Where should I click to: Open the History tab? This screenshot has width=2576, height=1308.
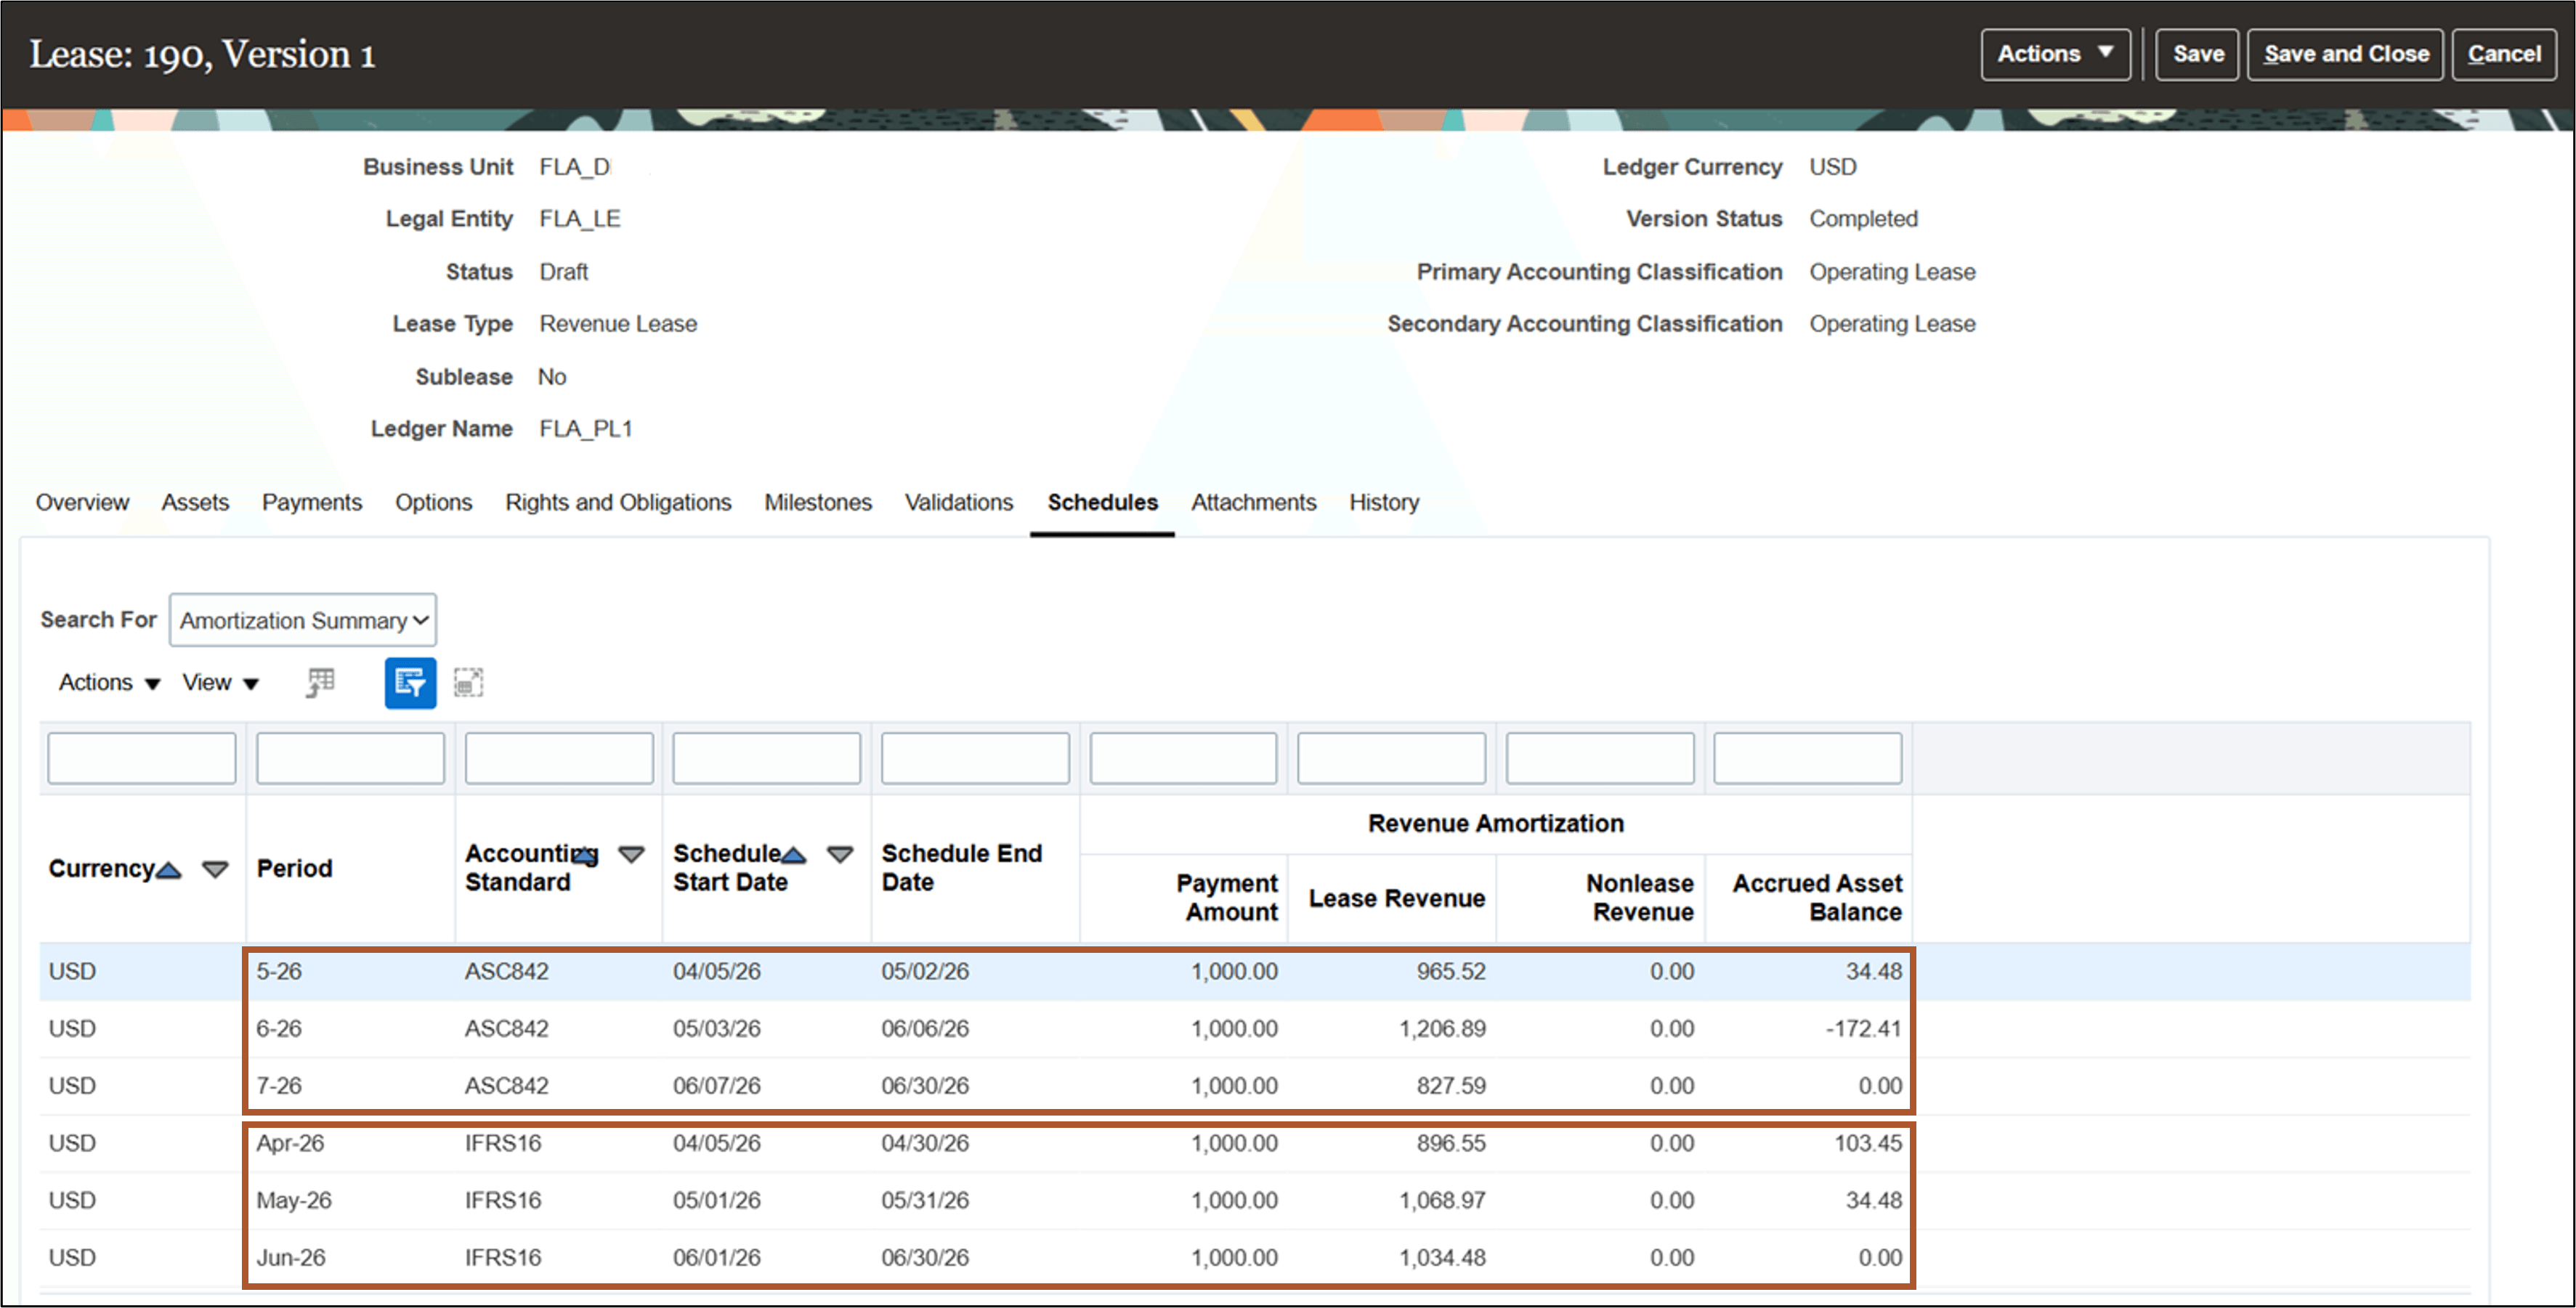1384,502
